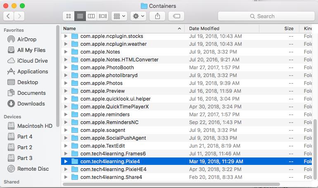Expand com.tech4learning.Pixie4 disclosure triangle
The height and width of the screenshot is (188, 318).
(66, 162)
